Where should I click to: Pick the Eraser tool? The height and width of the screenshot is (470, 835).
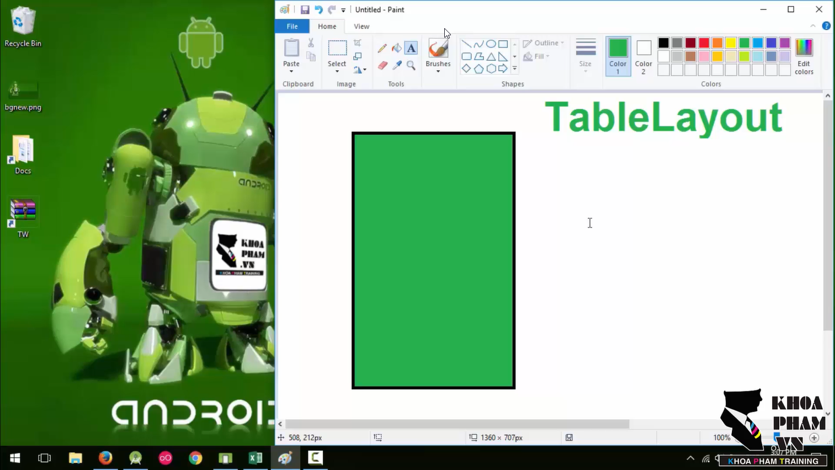click(x=382, y=65)
